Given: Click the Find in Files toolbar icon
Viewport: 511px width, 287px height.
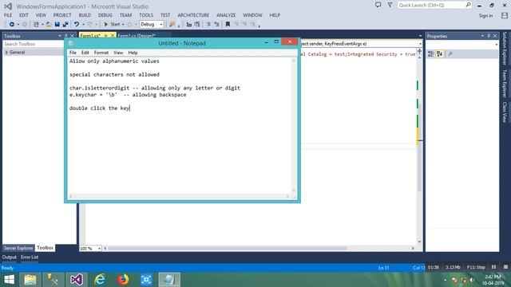Looking at the screenshot, I should (172, 25).
